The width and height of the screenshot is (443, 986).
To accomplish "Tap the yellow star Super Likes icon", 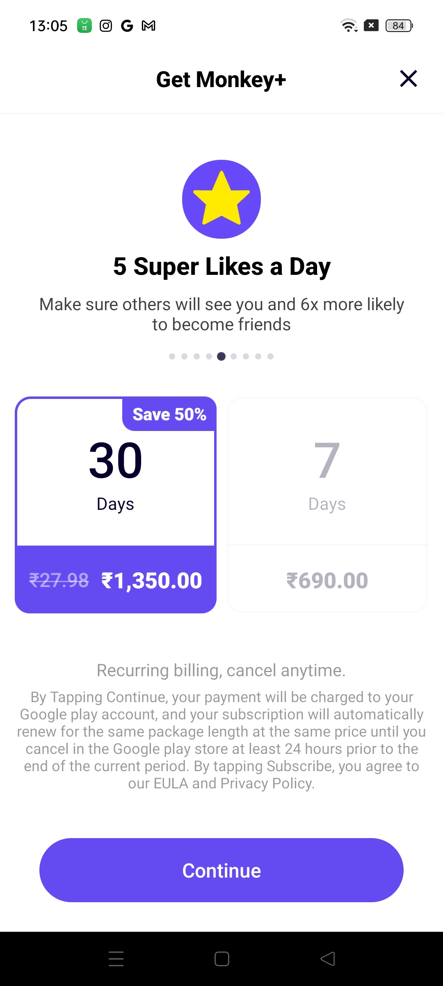I will coord(221,199).
